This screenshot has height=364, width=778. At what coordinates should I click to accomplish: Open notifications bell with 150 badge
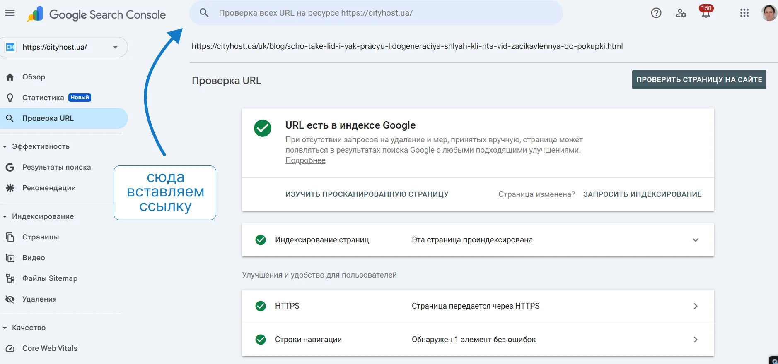[x=706, y=12]
